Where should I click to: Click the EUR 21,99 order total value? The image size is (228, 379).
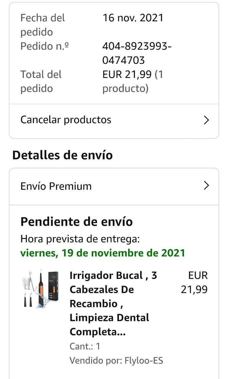pyautogui.click(x=127, y=75)
